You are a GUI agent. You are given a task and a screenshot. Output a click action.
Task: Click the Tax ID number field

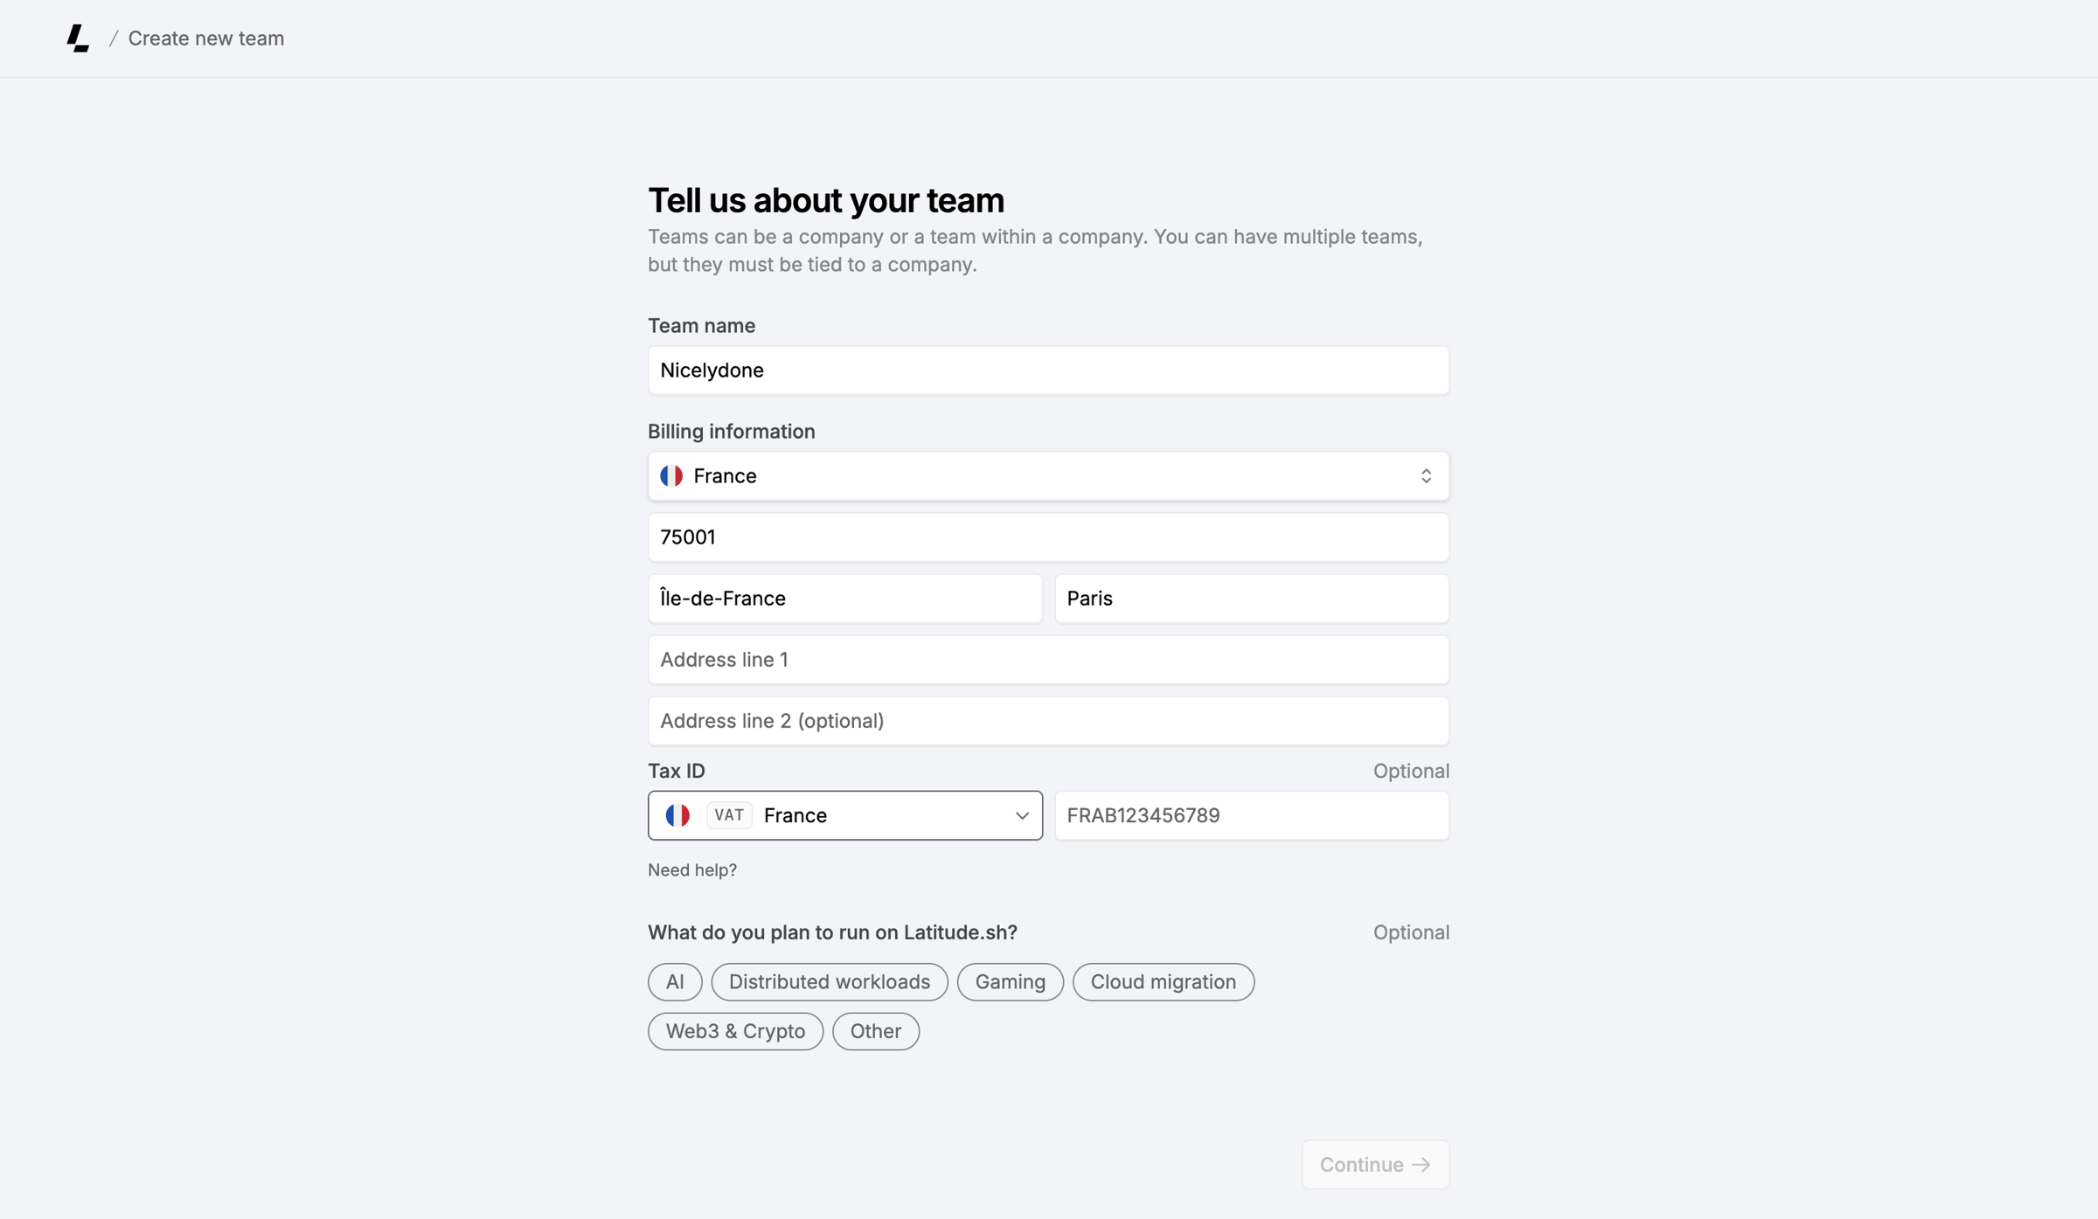[1252, 815]
